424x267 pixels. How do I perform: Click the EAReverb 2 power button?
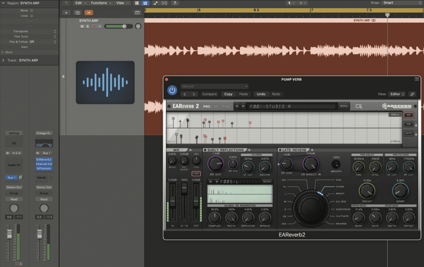(172, 90)
